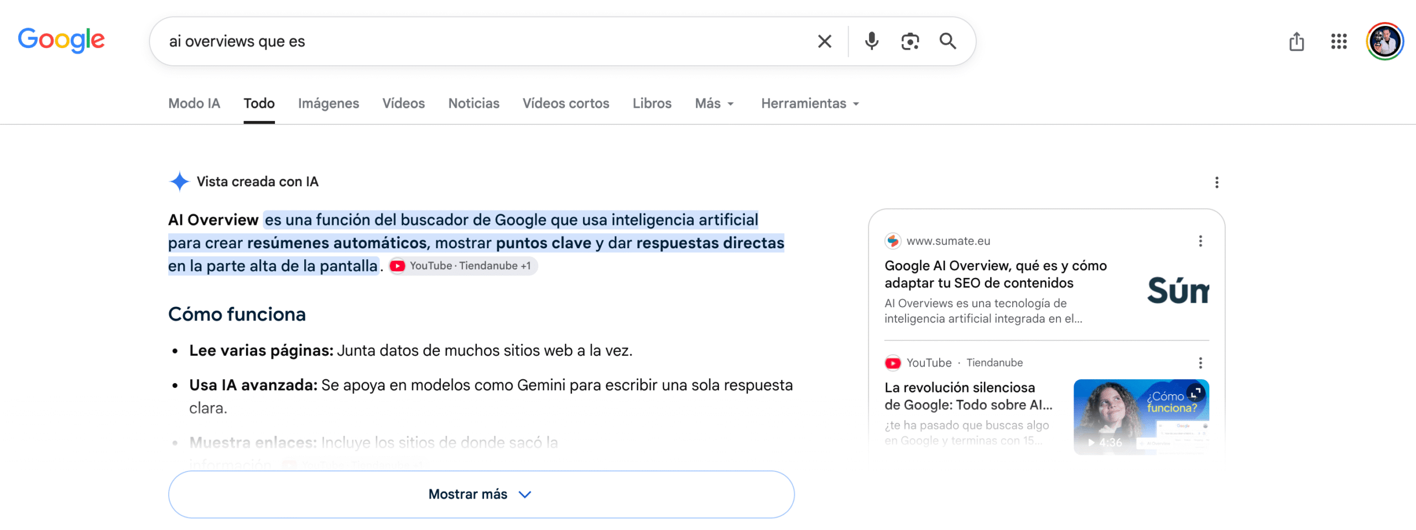This screenshot has width=1416, height=530.
Task: Click the bold AI Overview term
Action: pyautogui.click(x=213, y=220)
